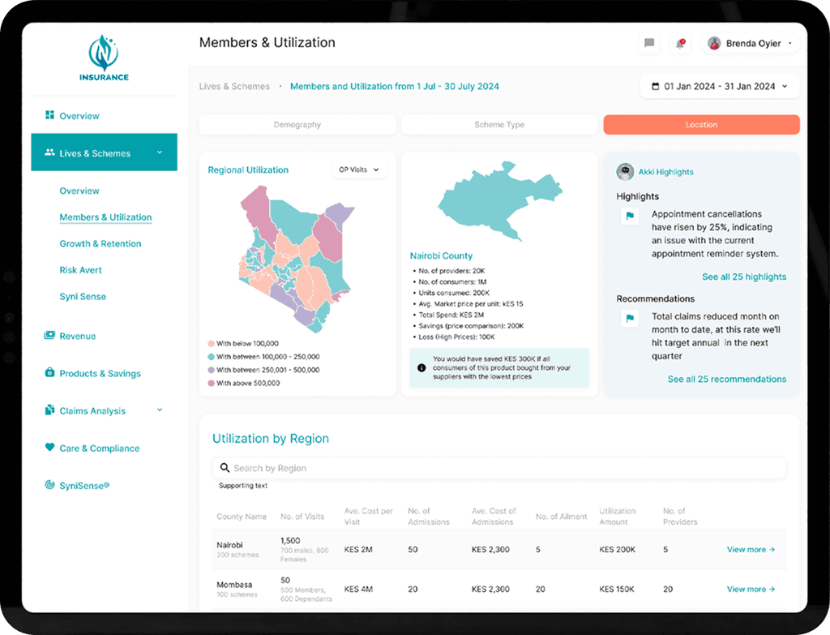830x635 pixels.
Task: Open Growth & Retention submenu item
Action: pos(101,243)
